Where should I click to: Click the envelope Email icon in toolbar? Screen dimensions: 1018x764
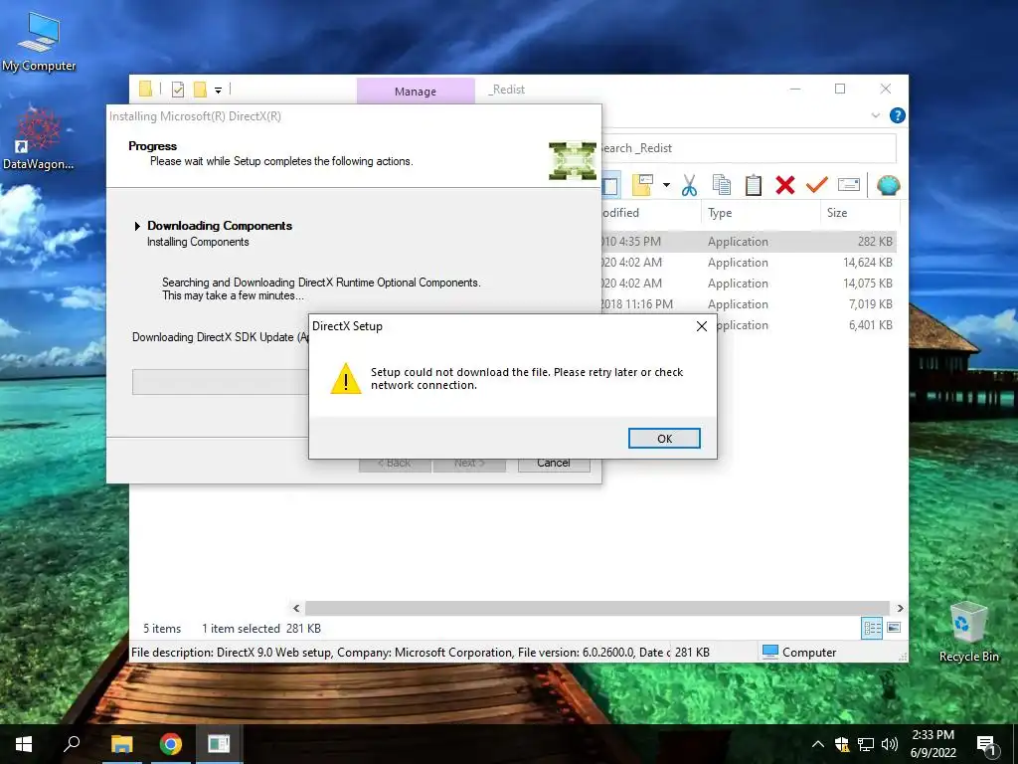849,185
